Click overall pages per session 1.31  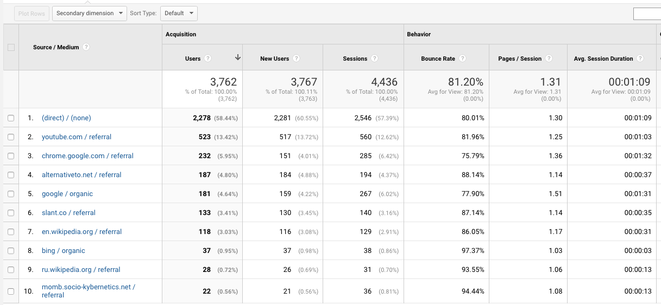550,82
